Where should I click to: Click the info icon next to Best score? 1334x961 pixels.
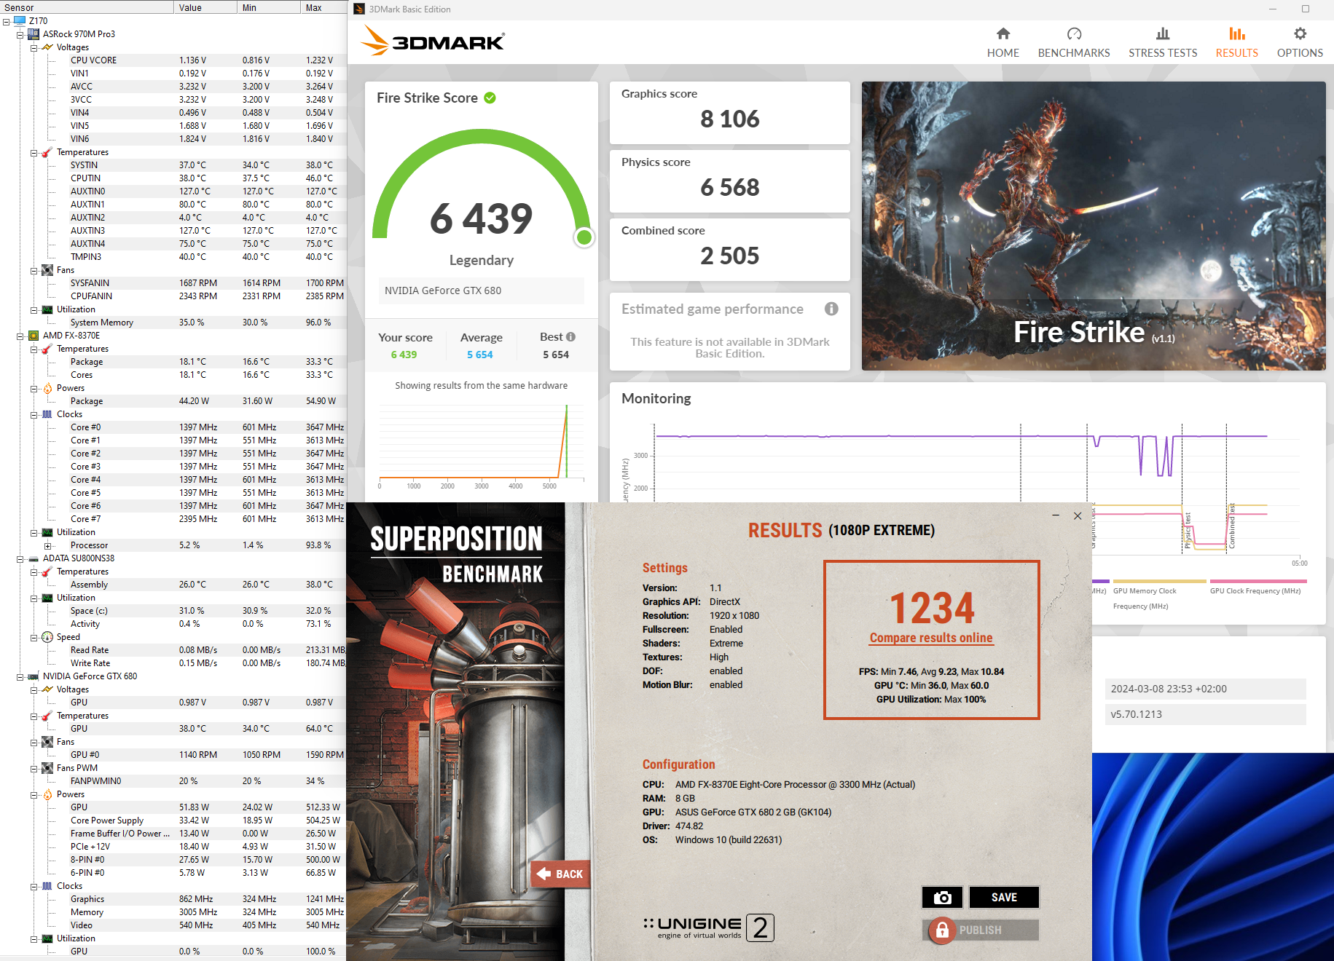click(x=570, y=336)
